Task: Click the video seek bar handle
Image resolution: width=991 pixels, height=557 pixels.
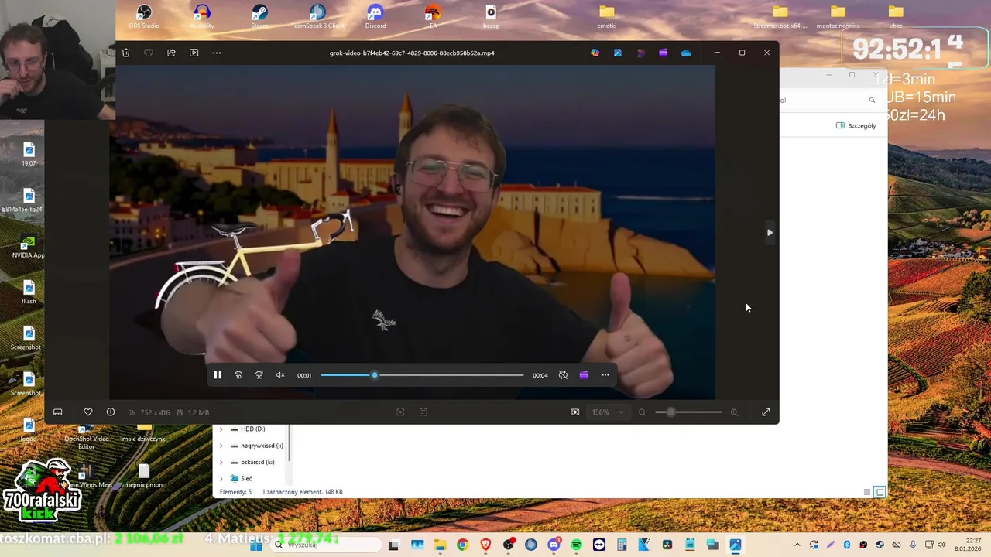Action: click(x=375, y=375)
